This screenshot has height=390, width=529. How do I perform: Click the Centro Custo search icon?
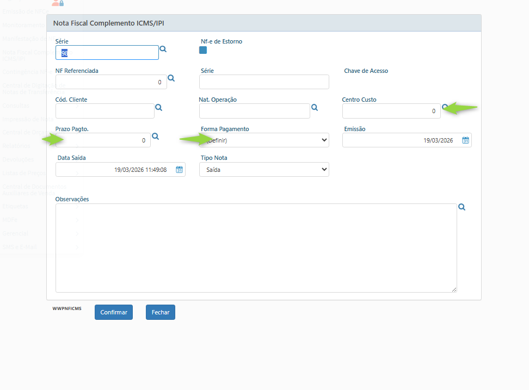coord(445,107)
